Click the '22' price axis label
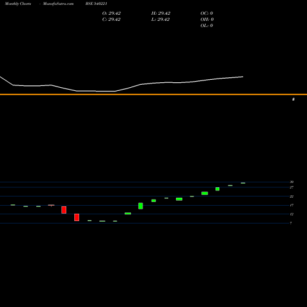 (292, 196)
